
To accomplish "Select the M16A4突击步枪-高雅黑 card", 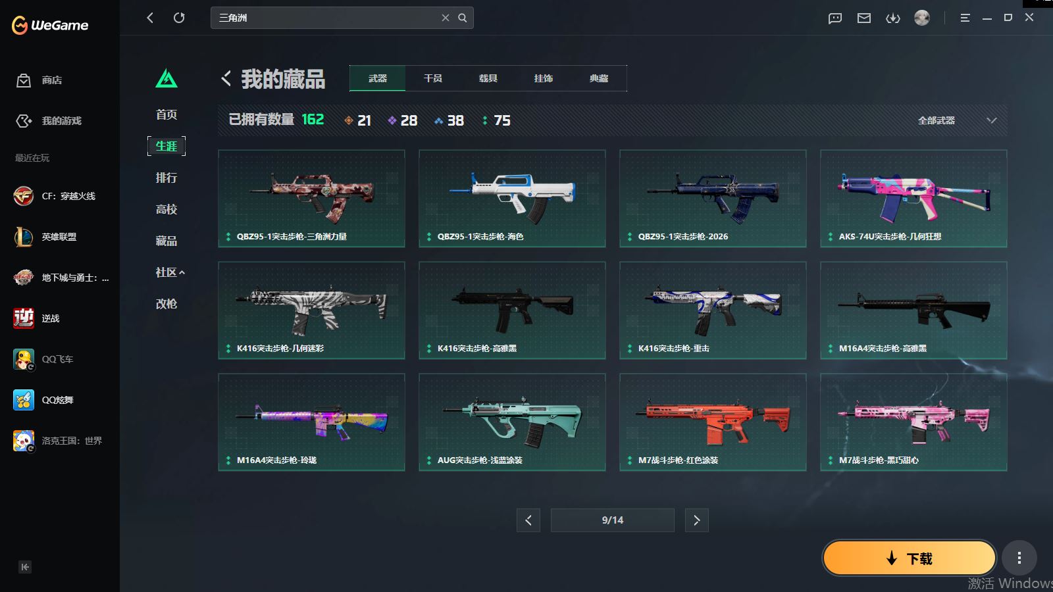I will click(913, 310).
